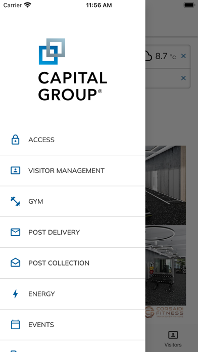Tap the Capital Group logo
Viewport: 198px width, 352px height.
[72, 70]
